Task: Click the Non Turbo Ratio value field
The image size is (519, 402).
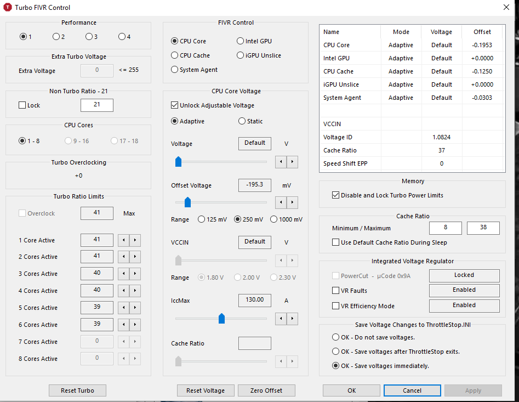Action: click(x=97, y=105)
